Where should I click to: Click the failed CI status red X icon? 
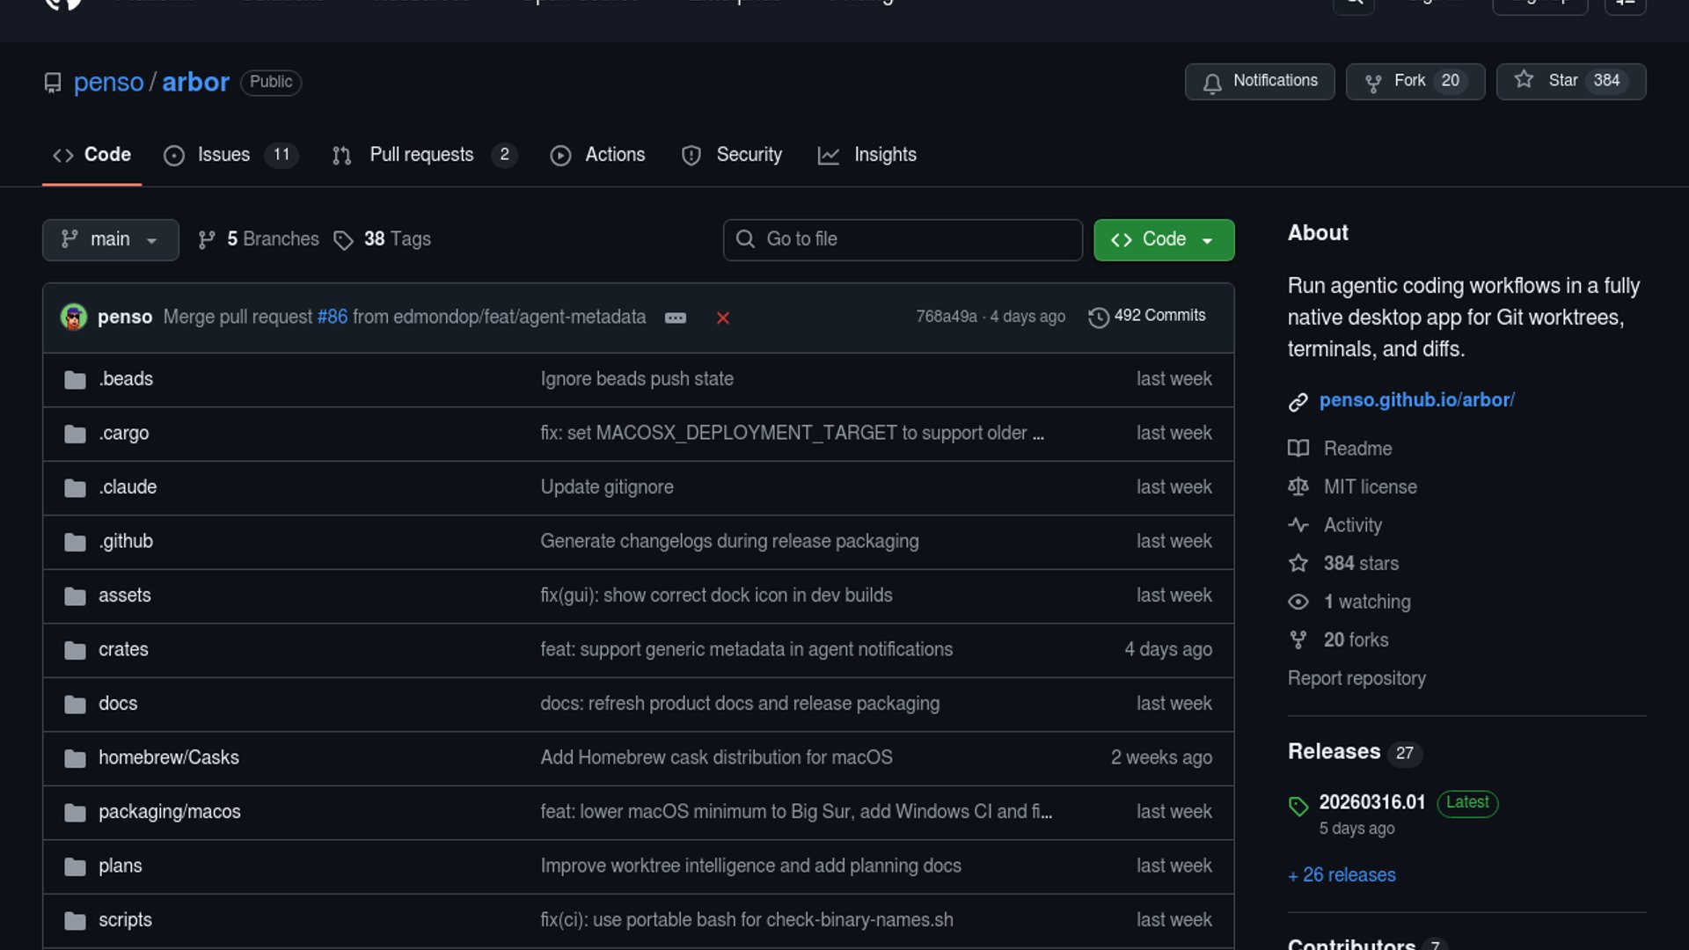pos(722,318)
